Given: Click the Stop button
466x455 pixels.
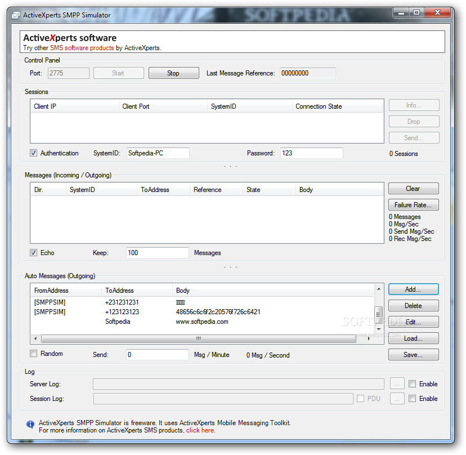Looking at the screenshot, I should [x=173, y=73].
